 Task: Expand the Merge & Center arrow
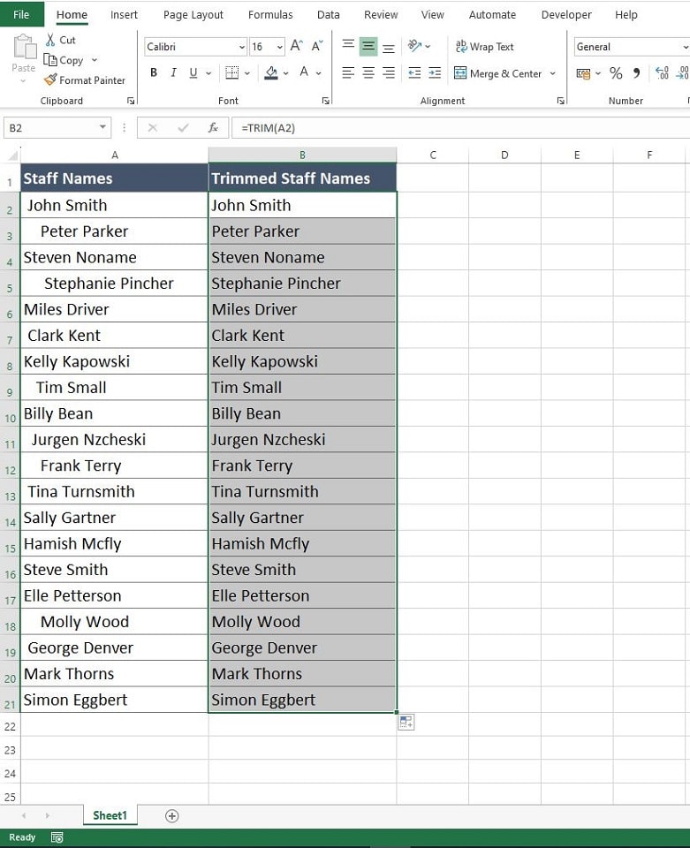(553, 73)
